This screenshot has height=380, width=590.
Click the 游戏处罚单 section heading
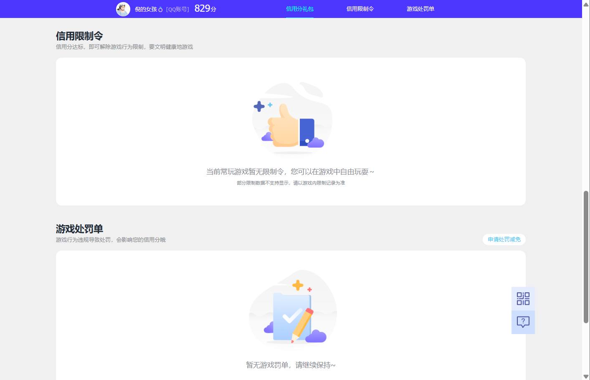coord(79,229)
